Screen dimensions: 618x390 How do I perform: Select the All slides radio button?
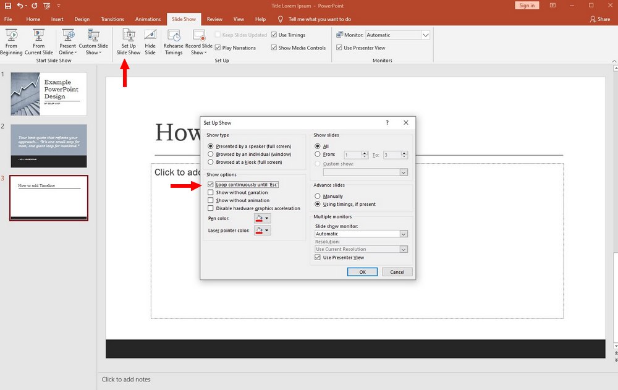coord(317,146)
